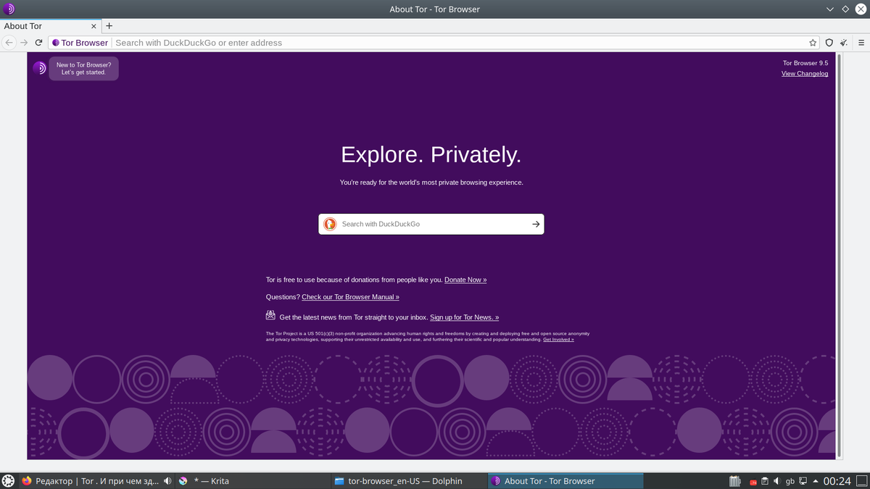Click the red notification badge in tray

(753, 482)
